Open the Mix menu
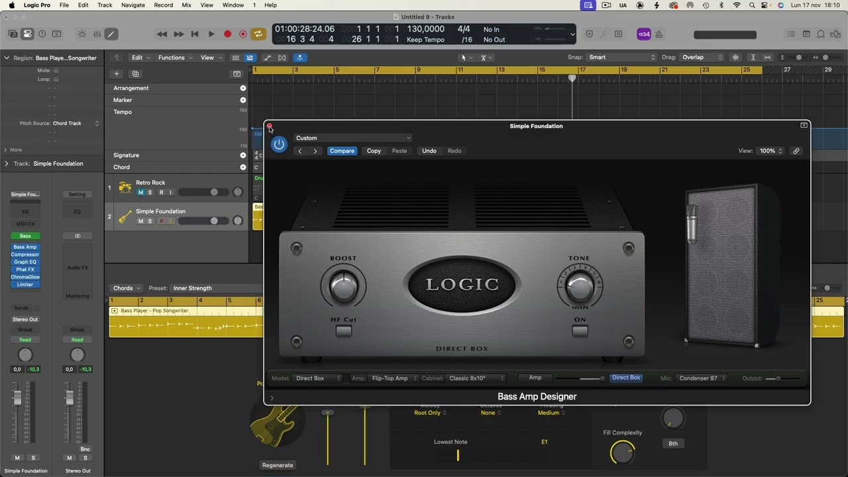 pyautogui.click(x=186, y=5)
